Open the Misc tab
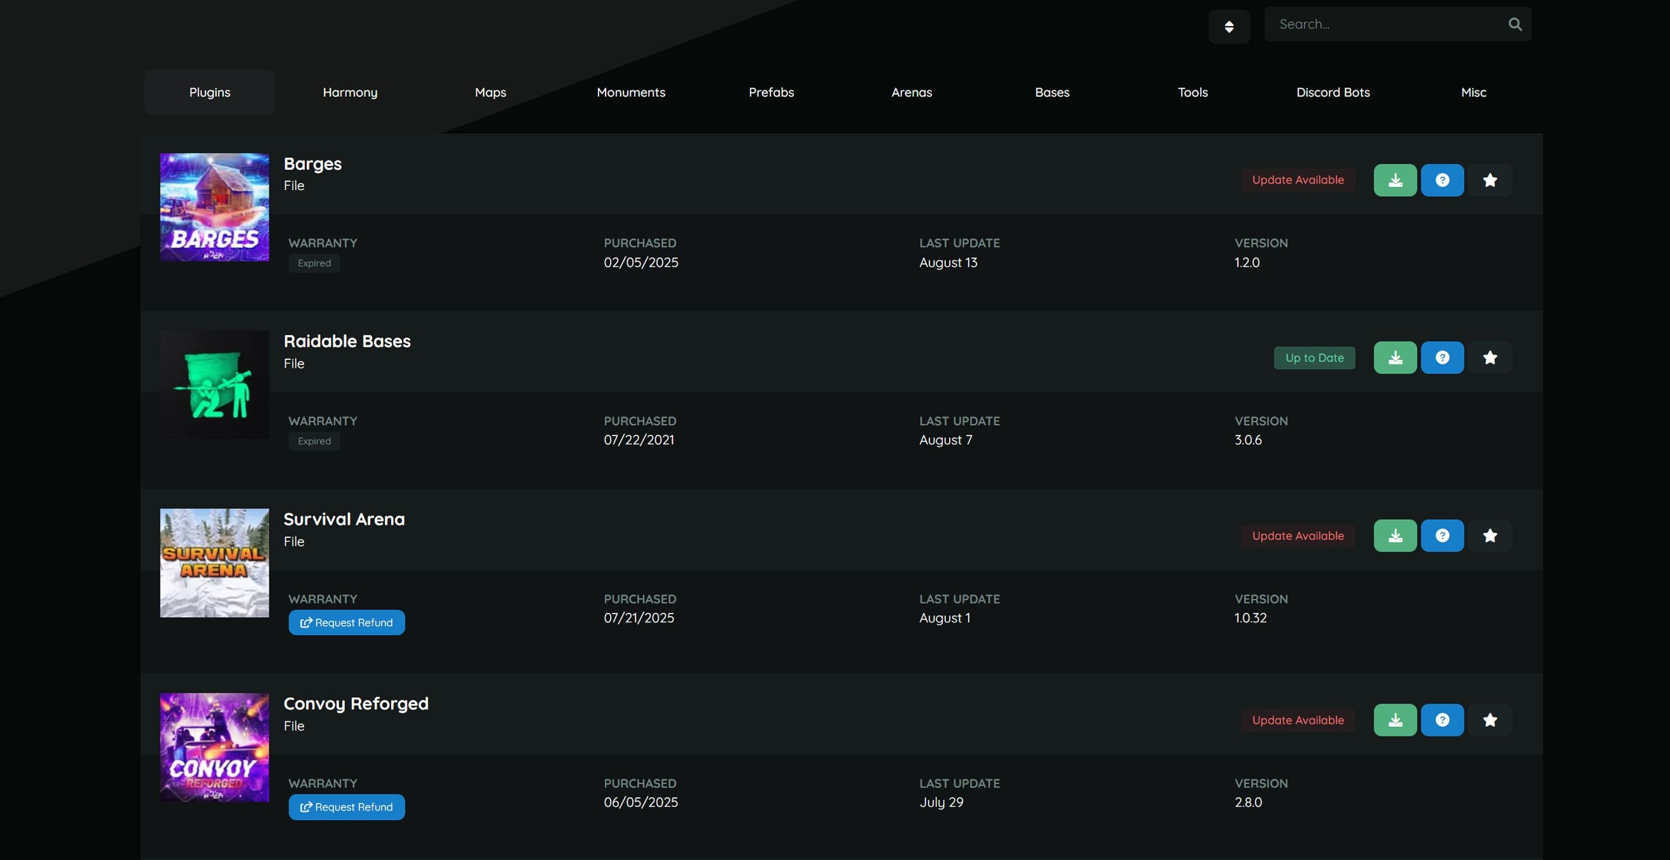This screenshot has height=860, width=1670. 1473,93
